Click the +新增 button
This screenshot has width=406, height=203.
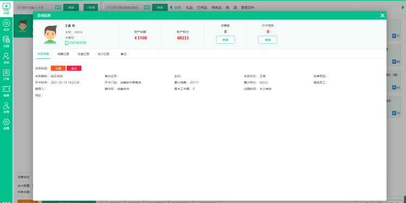click(x=90, y=8)
